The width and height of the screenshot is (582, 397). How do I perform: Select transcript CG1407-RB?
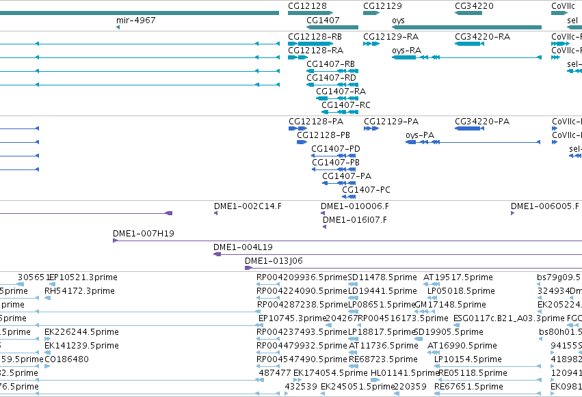point(330,64)
